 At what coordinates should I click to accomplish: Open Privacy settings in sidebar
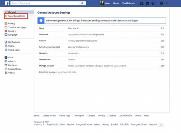12,24
